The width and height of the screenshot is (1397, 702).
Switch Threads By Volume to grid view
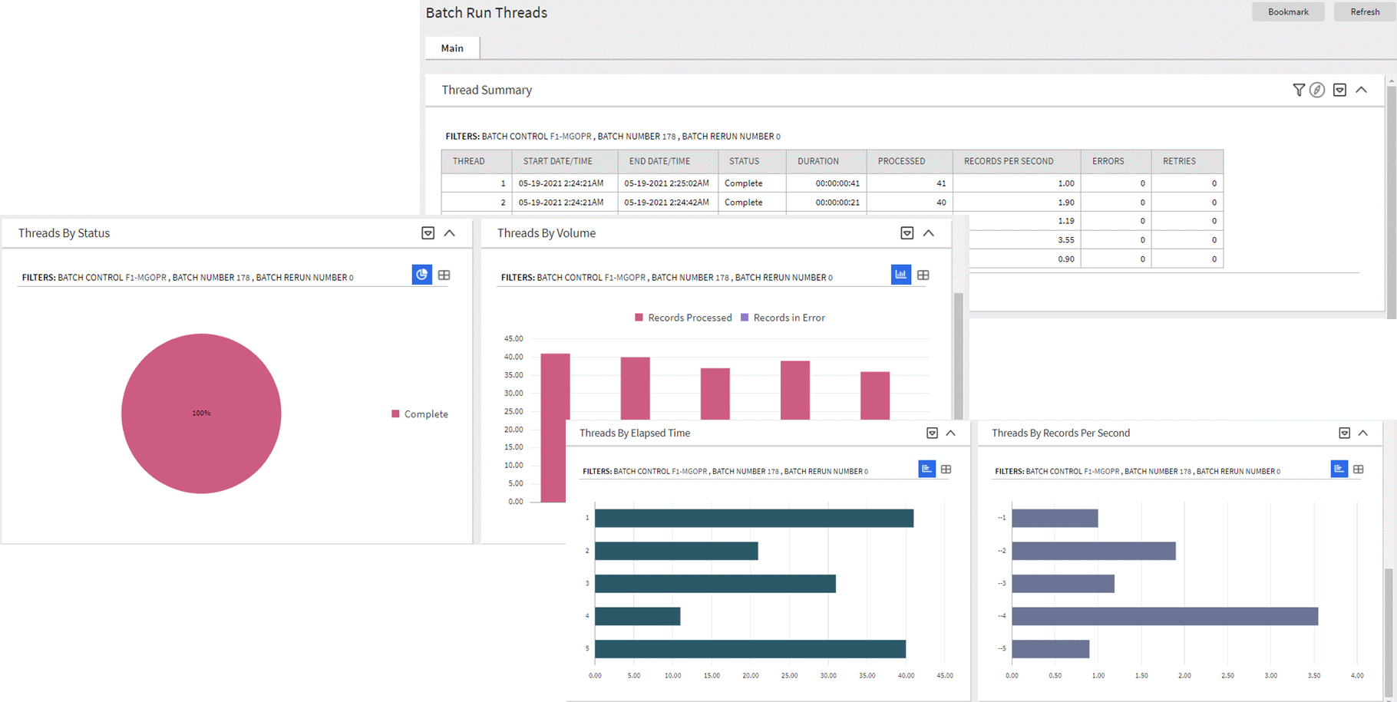pyautogui.click(x=923, y=274)
